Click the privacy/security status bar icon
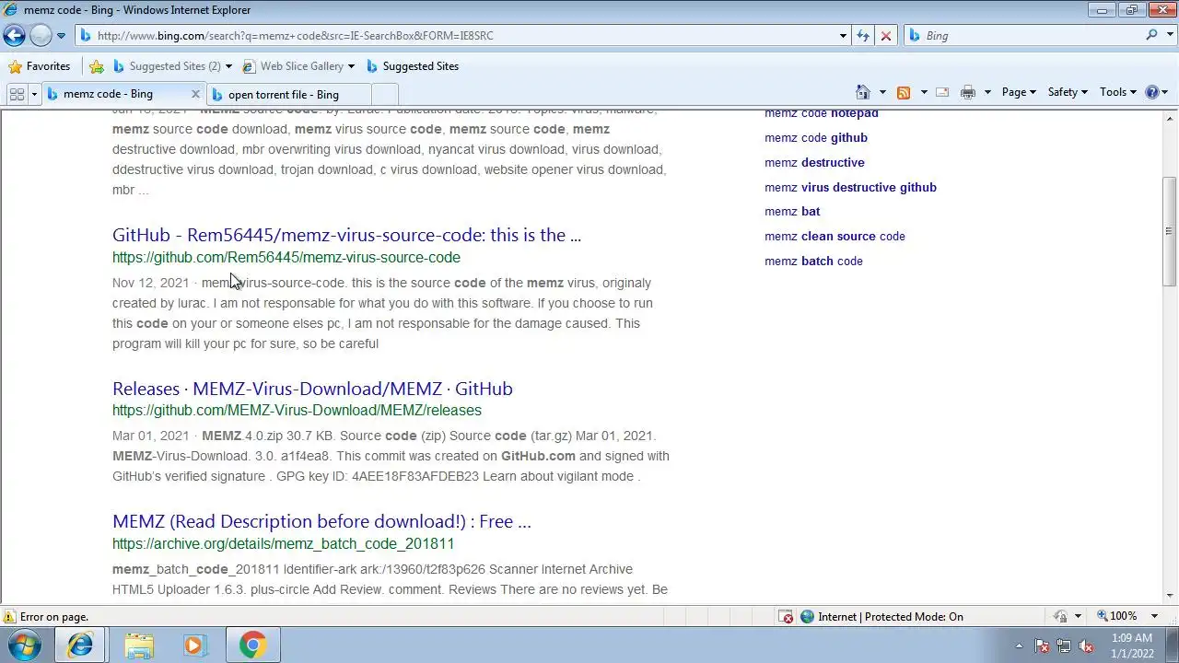 point(1061,617)
